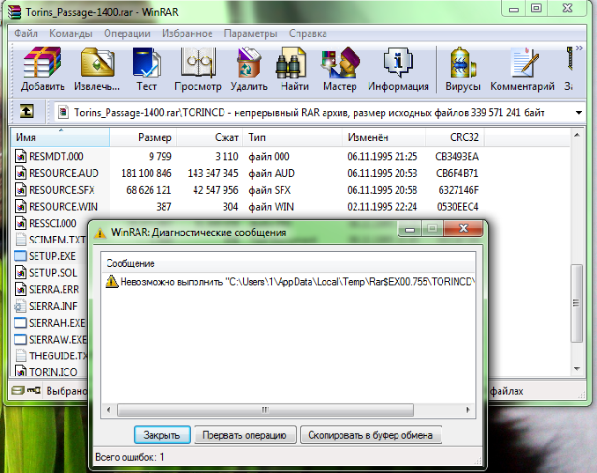Screen dimensions: 597x473
Task: Click packed size 42 547 956
Action: 216,190
